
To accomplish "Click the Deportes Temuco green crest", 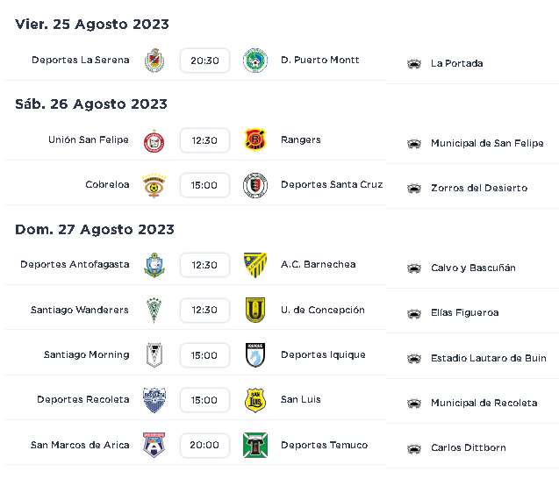I will coord(255,445).
